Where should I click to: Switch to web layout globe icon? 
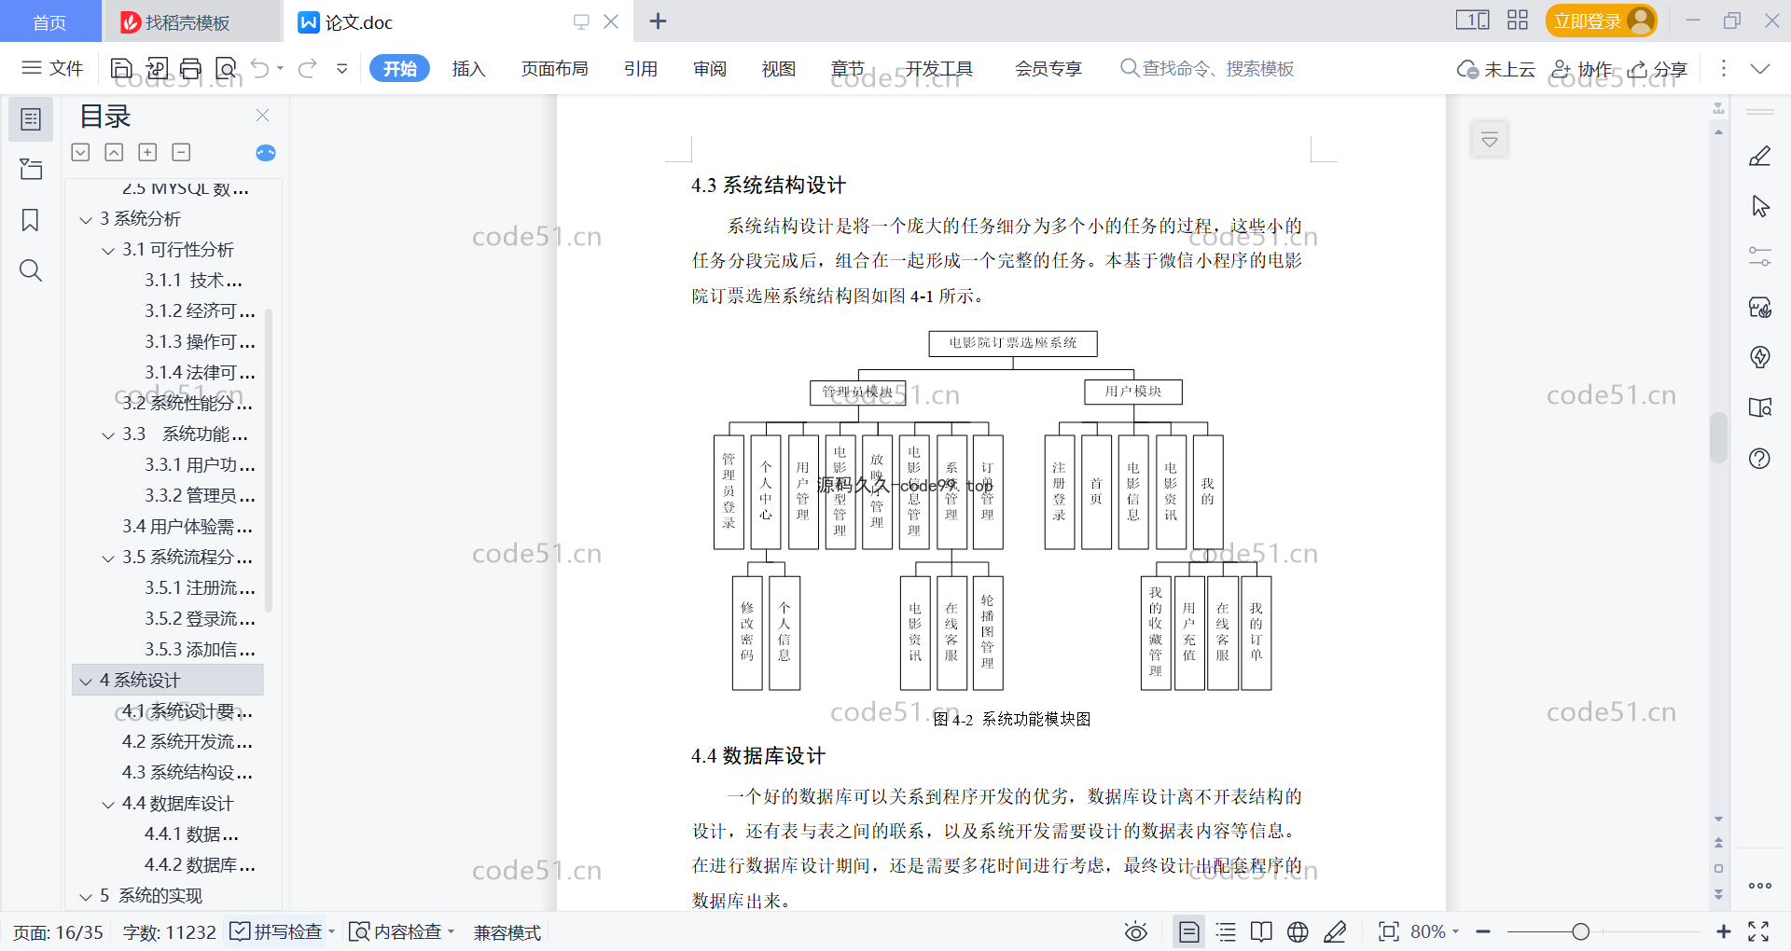pos(1298,931)
